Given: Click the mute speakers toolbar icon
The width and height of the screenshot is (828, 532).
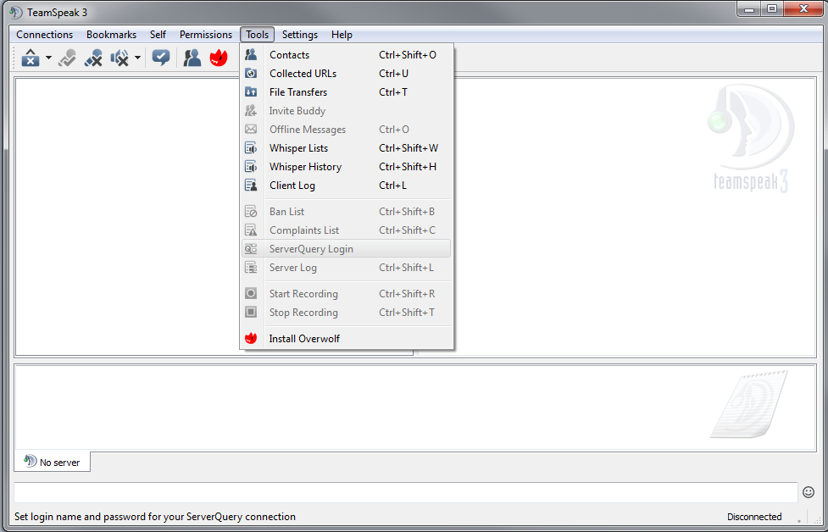Looking at the screenshot, I should pyautogui.click(x=119, y=58).
